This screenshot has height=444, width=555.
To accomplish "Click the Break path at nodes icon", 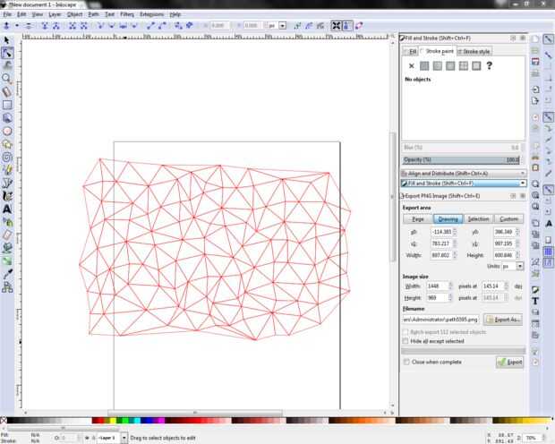I will 55,25.
